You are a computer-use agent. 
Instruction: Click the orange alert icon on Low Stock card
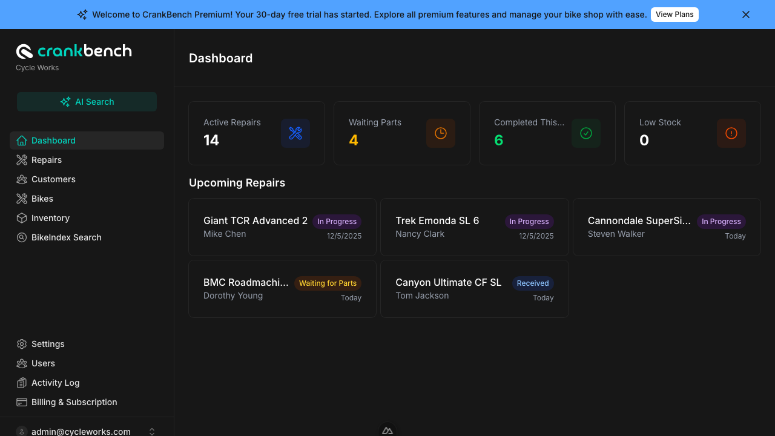pyautogui.click(x=731, y=133)
